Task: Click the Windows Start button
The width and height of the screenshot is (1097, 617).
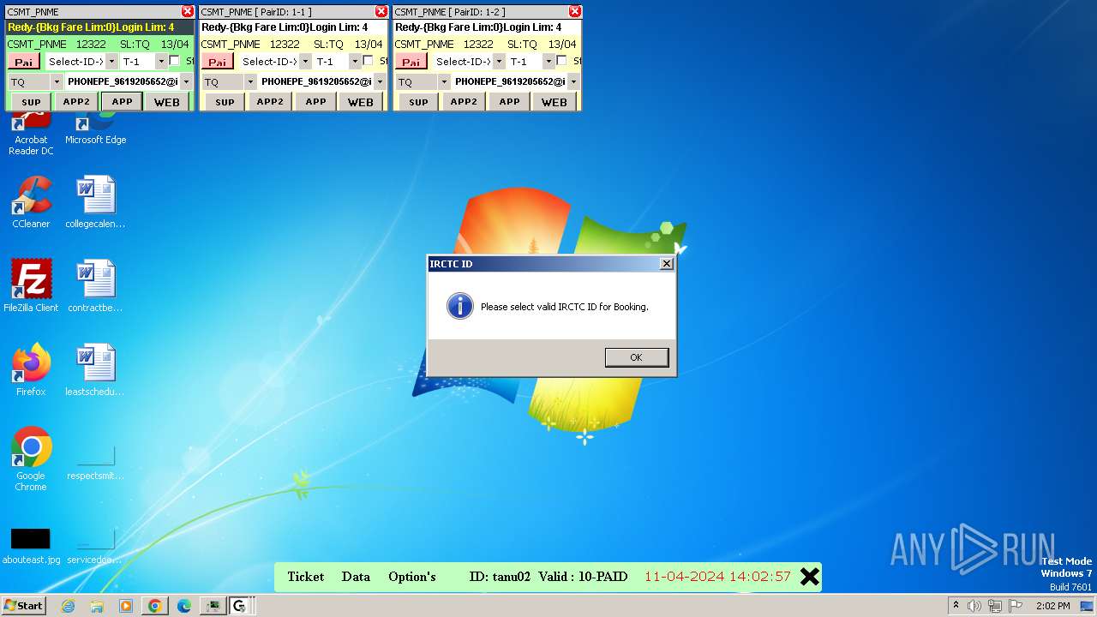Action: pyautogui.click(x=24, y=606)
